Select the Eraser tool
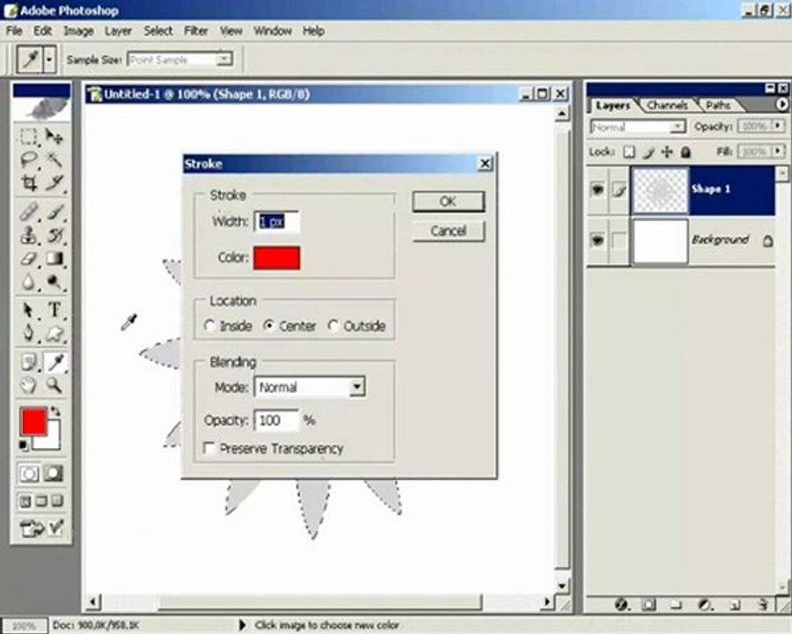Image resolution: width=792 pixels, height=634 pixels. coord(28,258)
